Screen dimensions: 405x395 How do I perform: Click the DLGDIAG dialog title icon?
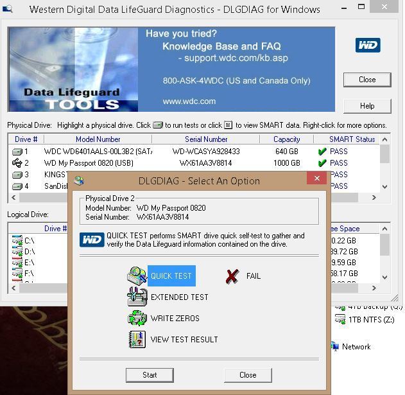pyautogui.click(x=79, y=180)
